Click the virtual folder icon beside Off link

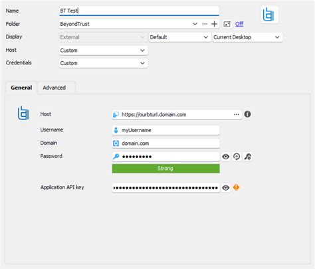pos(227,24)
